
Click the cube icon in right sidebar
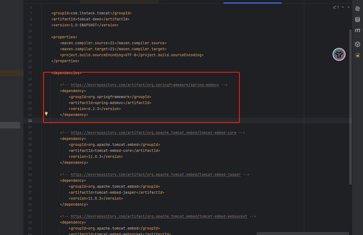click(358, 44)
